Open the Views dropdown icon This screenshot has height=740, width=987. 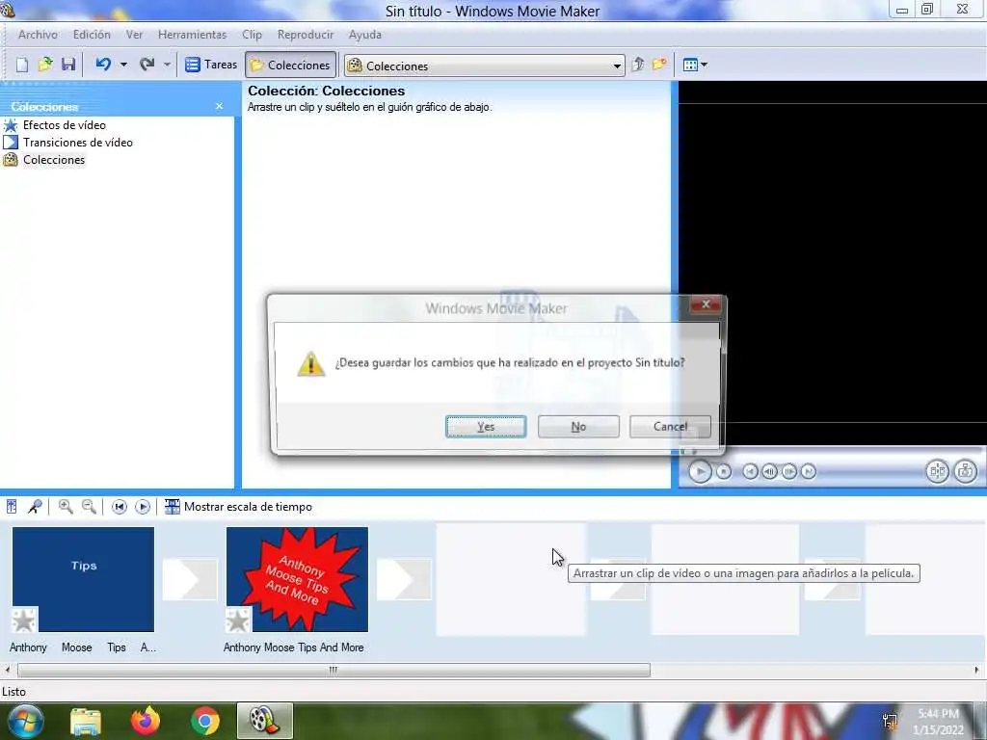click(695, 65)
